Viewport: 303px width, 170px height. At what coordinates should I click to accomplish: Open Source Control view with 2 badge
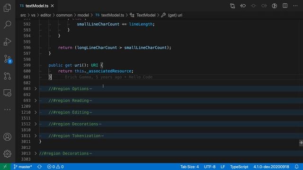tap(8, 59)
